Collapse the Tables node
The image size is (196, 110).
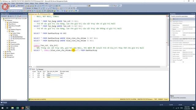click(7, 31)
